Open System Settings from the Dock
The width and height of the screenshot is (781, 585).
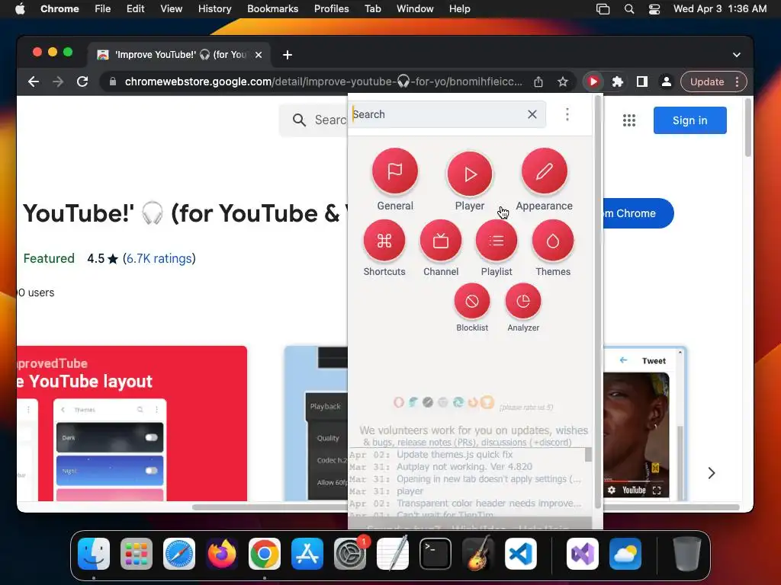tap(349, 554)
